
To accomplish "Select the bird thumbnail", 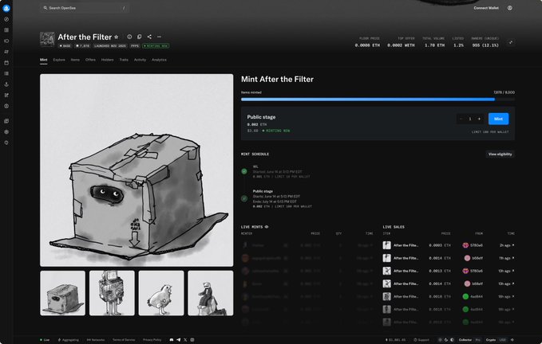I will pos(161,293).
